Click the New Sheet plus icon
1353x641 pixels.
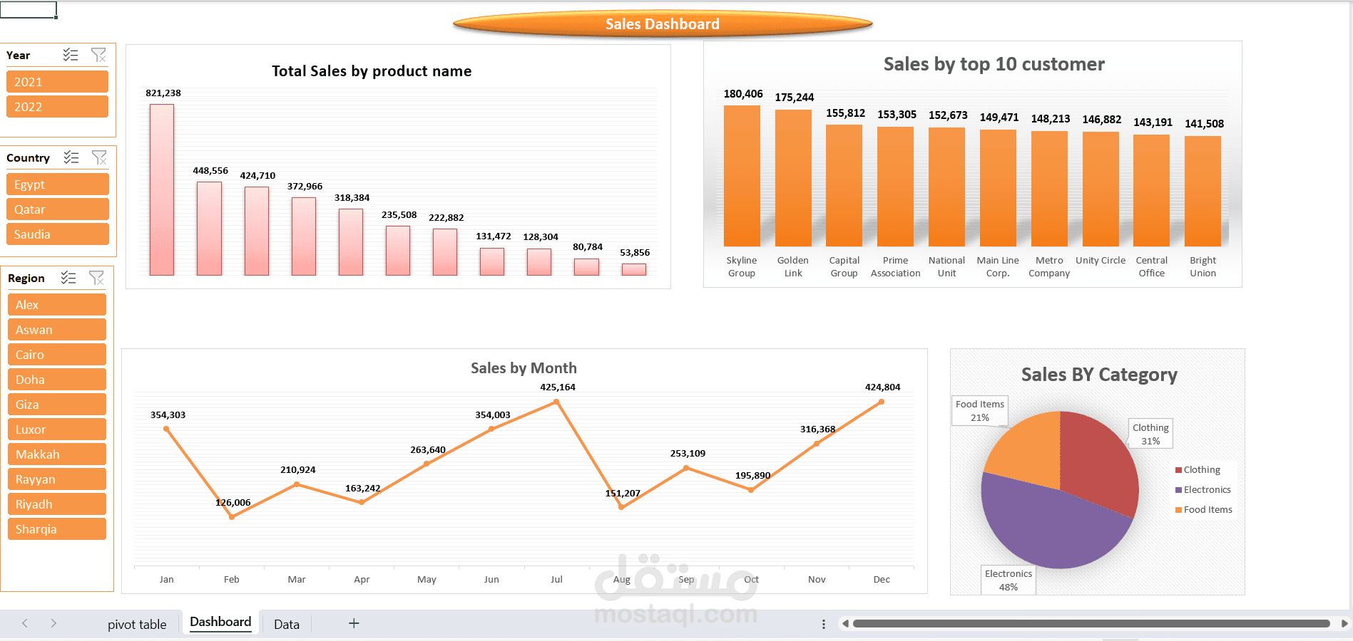click(x=354, y=622)
